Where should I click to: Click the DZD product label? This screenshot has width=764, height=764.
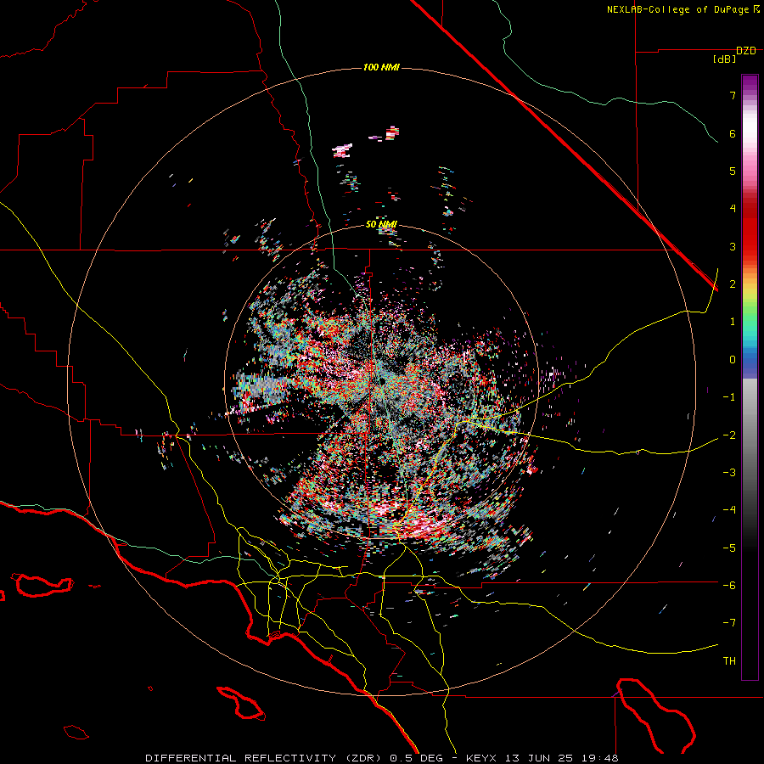[746, 51]
